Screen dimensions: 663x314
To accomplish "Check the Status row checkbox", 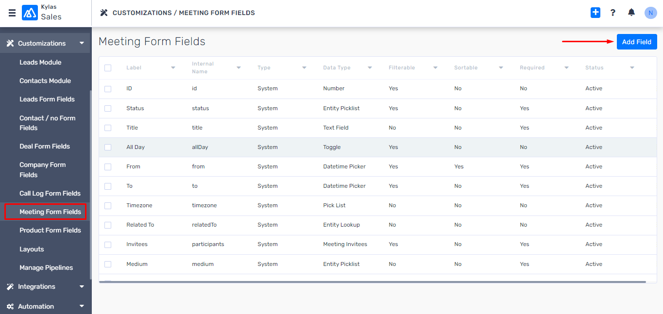I will pos(108,108).
